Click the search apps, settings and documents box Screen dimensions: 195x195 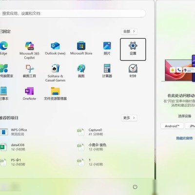[x=73, y=13]
